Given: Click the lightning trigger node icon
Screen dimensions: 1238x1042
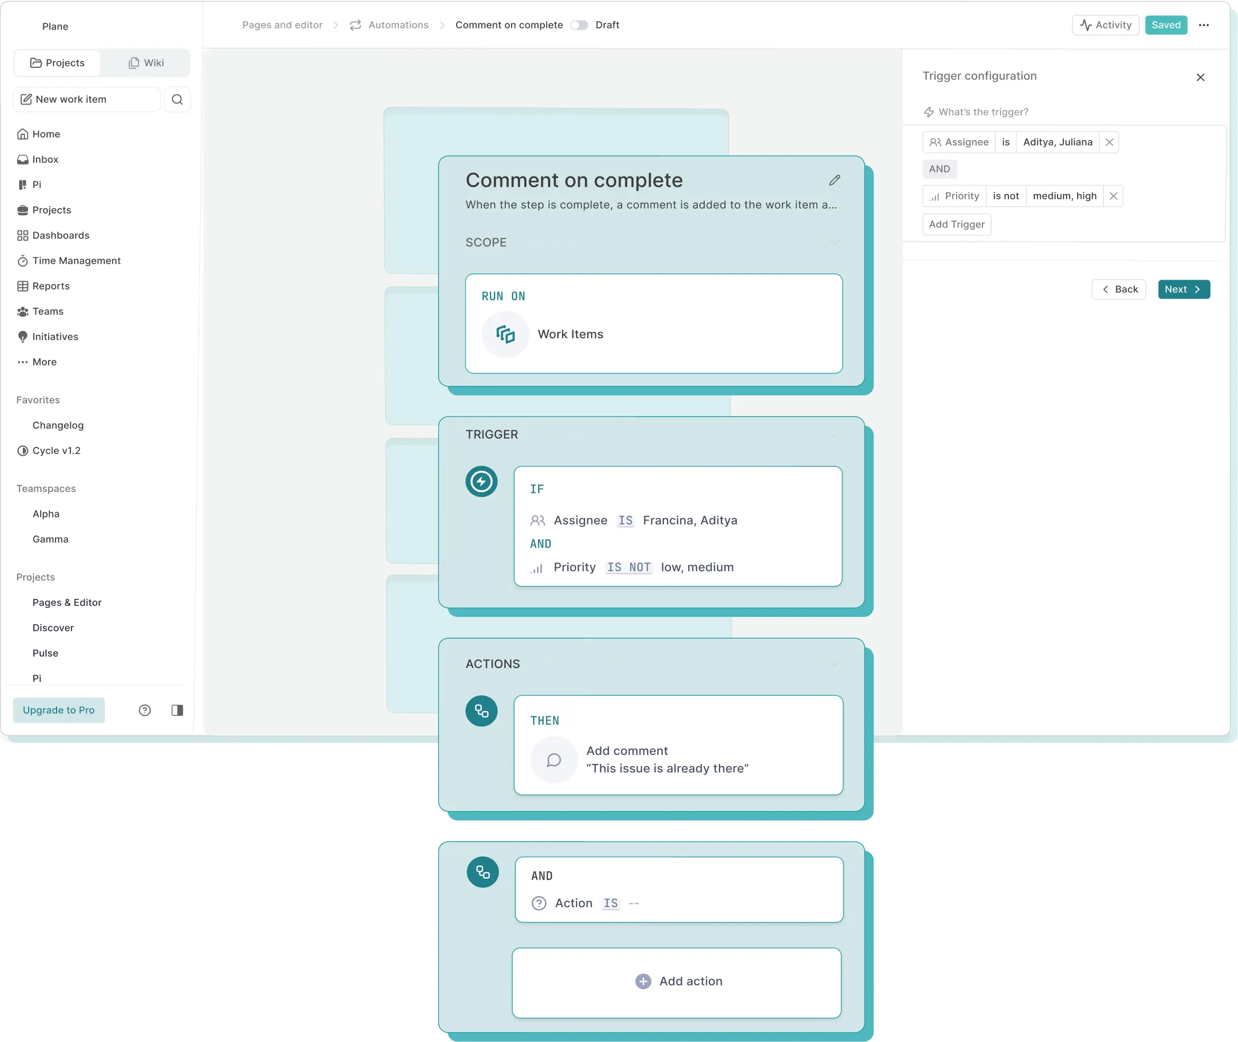Looking at the screenshot, I should point(481,482).
